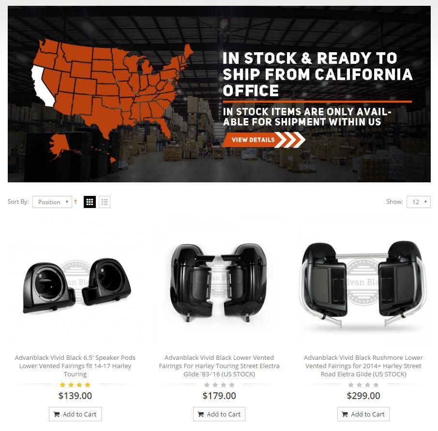The width and height of the screenshot is (438, 431).
Task: Click yellow star rating for Speaker Pods
Action: [75, 385]
